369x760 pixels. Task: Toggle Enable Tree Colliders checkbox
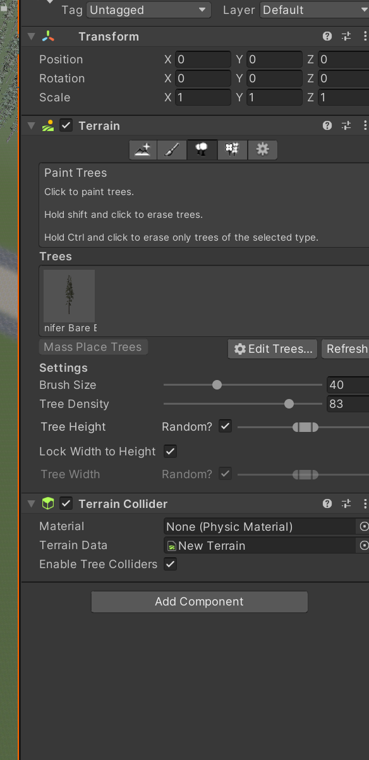click(170, 564)
